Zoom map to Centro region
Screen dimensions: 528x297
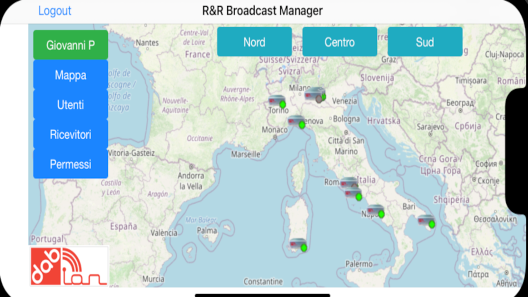coord(340,42)
